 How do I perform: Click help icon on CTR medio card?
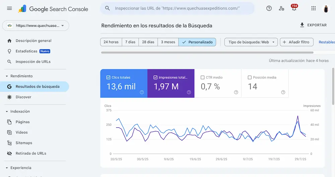(236, 92)
